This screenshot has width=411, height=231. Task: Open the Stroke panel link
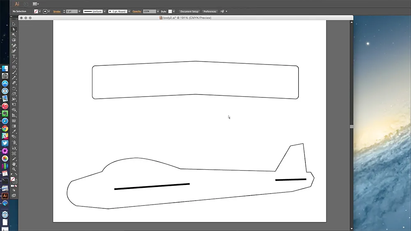pos(57,12)
